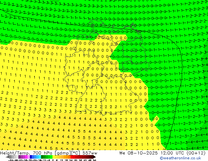This screenshot has height=161, width=208.
Task: Click the yellow swatch above 0 in legend
Action: coord(53,157)
